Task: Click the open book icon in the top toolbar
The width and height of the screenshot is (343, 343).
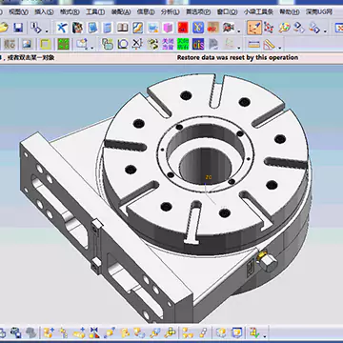Action: coord(122,28)
